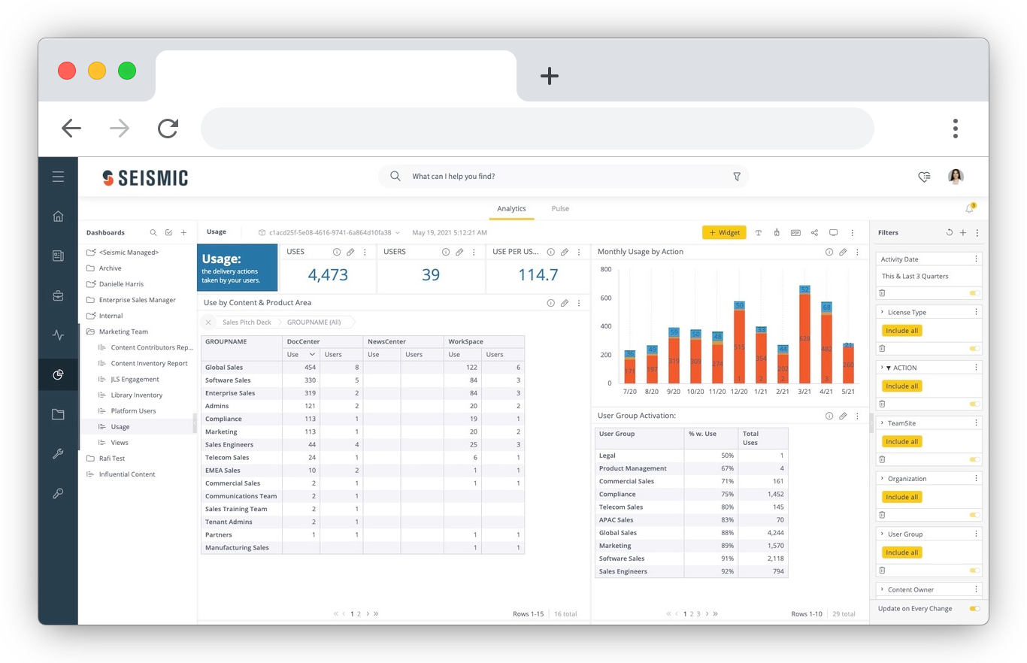Toggle the TeamSite filter switch
This screenshot has width=1027, height=663.
coord(974,459)
